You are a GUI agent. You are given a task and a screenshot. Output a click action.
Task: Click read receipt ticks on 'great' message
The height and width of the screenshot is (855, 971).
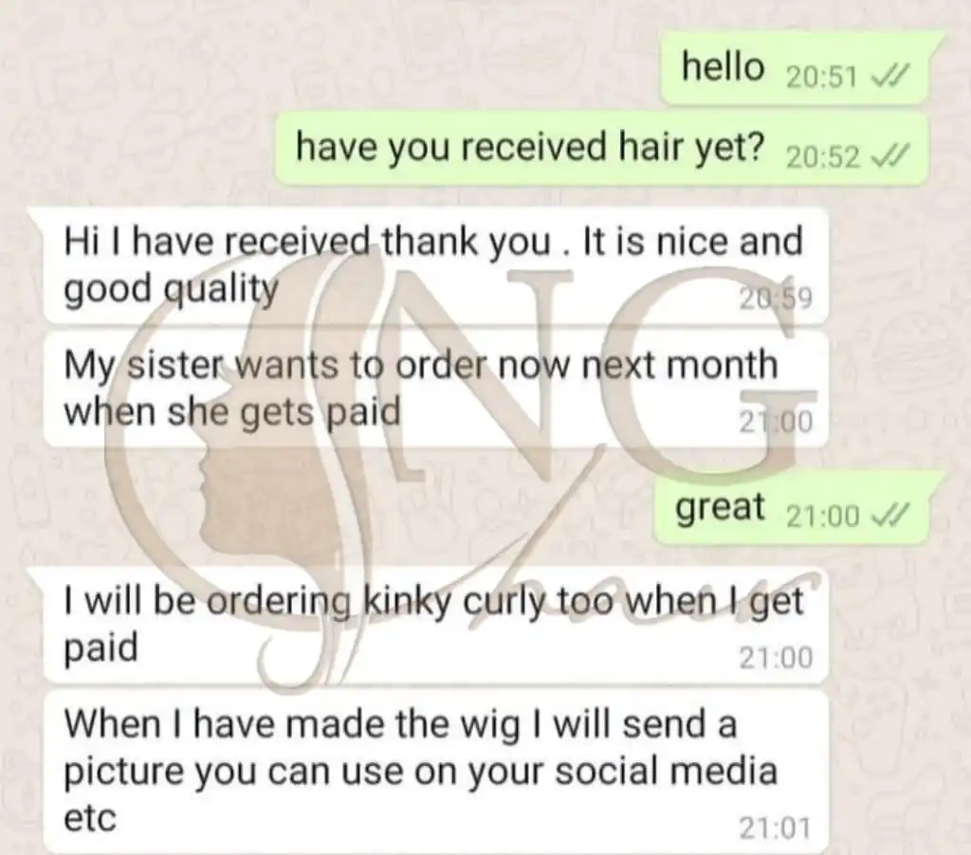[889, 515]
